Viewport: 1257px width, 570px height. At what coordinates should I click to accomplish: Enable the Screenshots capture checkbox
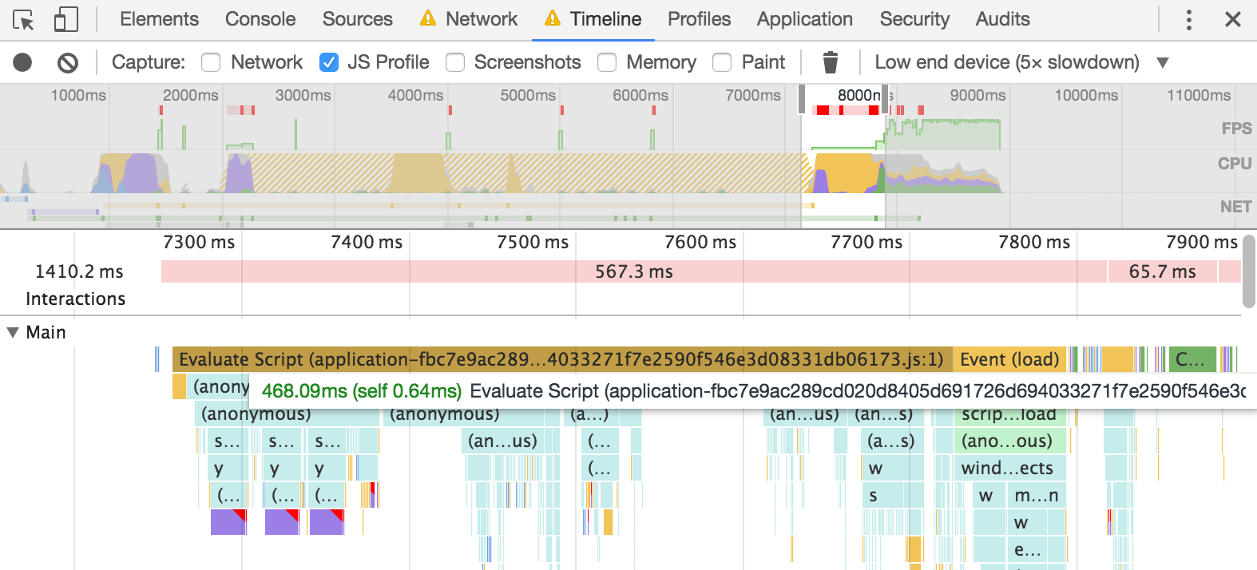[x=455, y=62]
